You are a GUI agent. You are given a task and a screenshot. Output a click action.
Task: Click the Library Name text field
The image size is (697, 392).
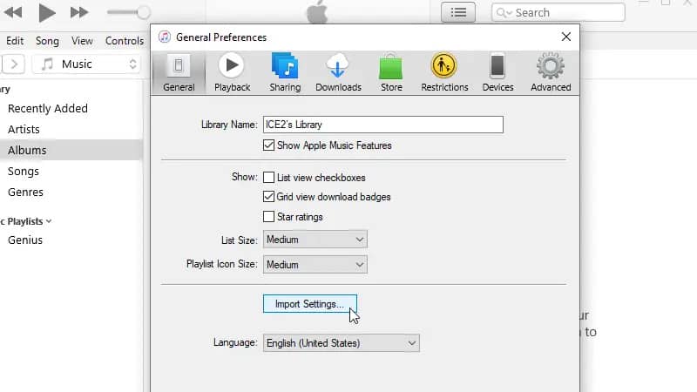coord(383,125)
